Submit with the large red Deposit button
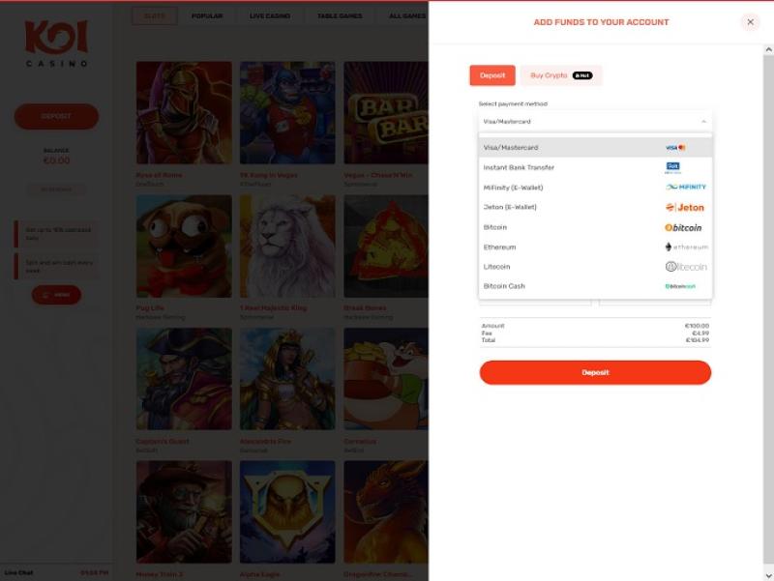Screen dimensions: 774x581 (595, 372)
